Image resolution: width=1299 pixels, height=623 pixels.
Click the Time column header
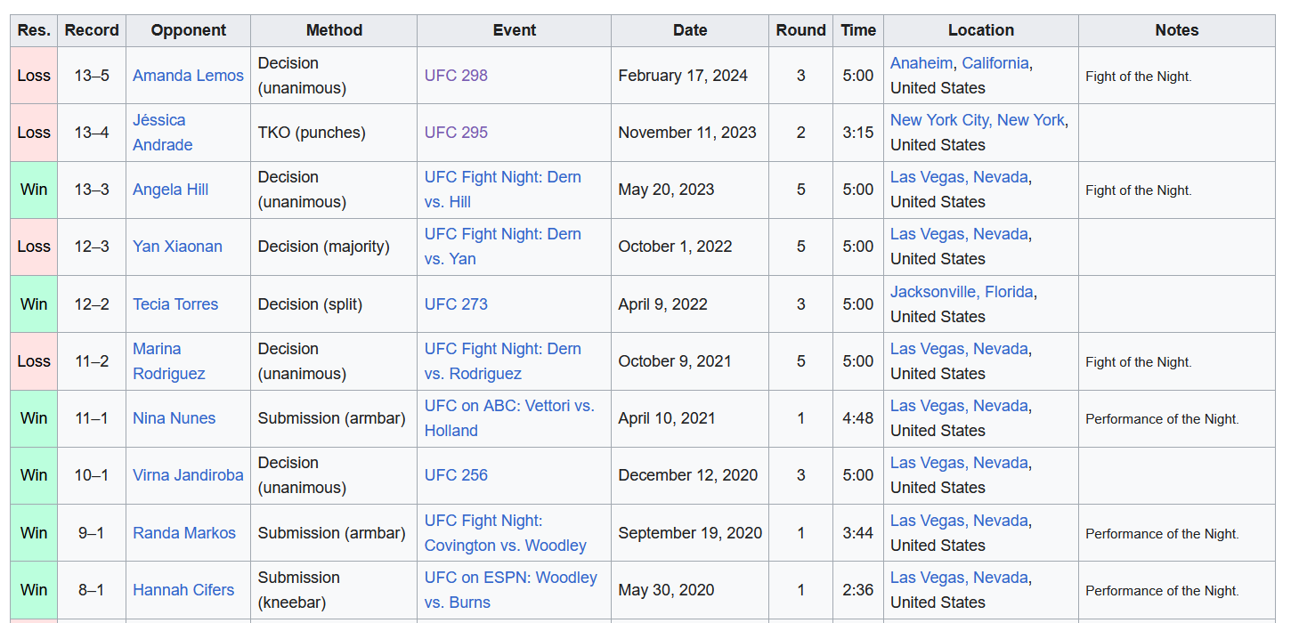coord(858,30)
